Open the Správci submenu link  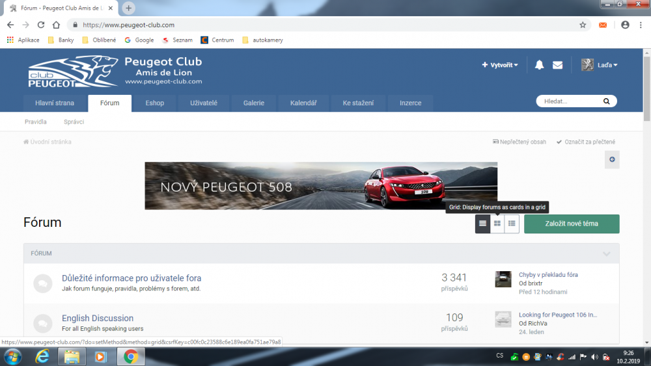(x=74, y=122)
